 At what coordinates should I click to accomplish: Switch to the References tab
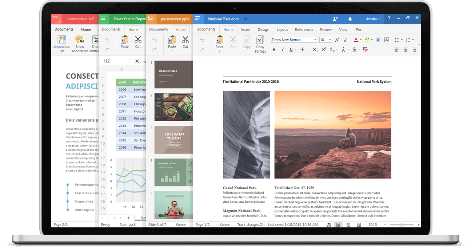(x=304, y=29)
